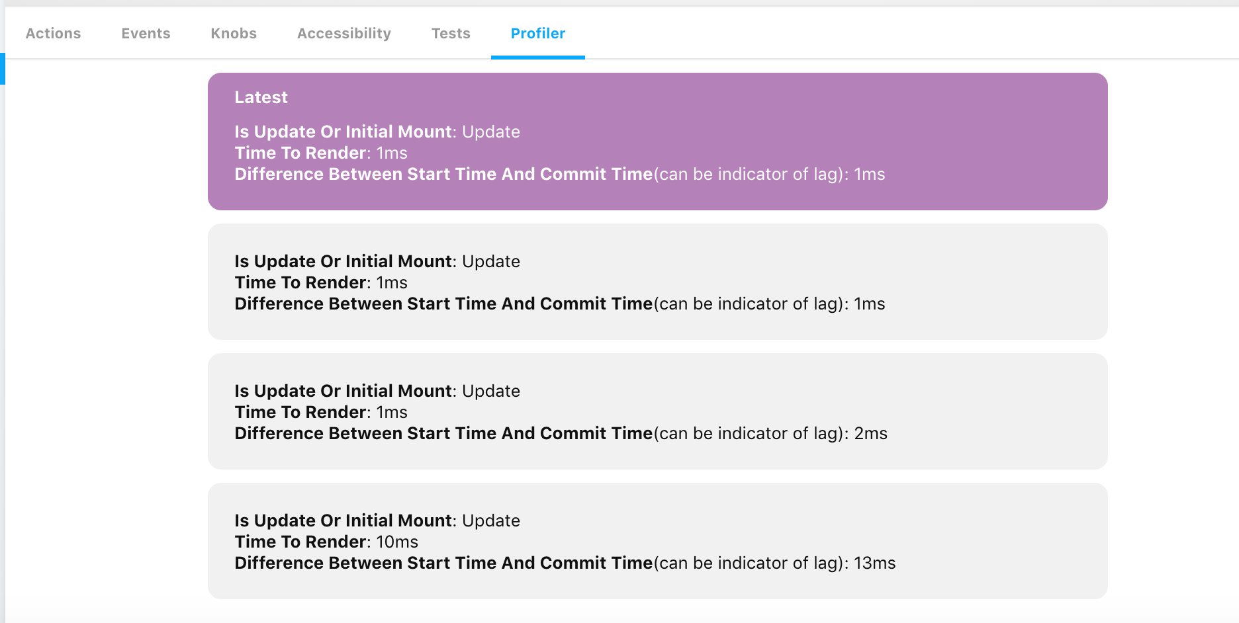Switch to the Actions tab
This screenshot has height=623, width=1239.
(x=53, y=34)
